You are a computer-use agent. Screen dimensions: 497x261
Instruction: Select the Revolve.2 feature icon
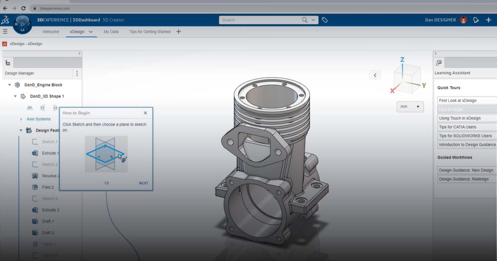34,176
